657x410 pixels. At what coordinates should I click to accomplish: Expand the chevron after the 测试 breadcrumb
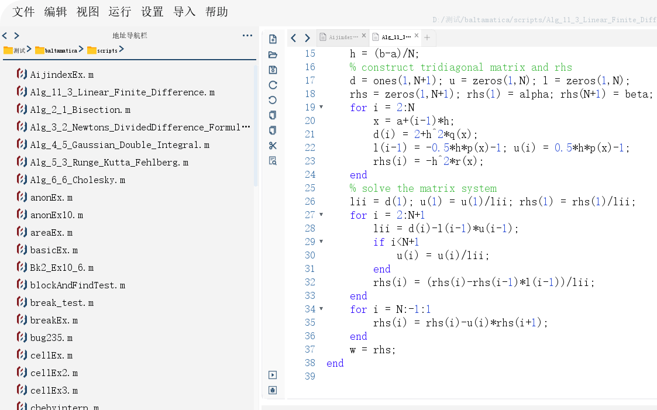click(x=29, y=49)
